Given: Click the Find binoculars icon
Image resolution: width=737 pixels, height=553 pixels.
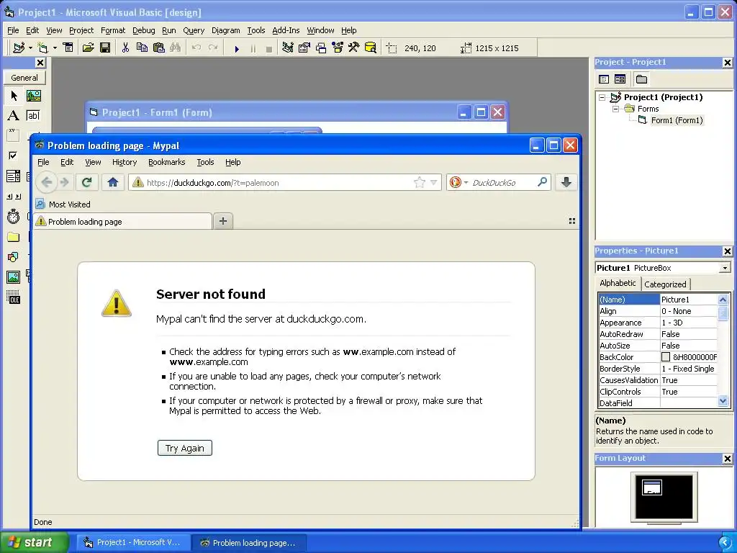Looking at the screenshot, I should 176,48.
